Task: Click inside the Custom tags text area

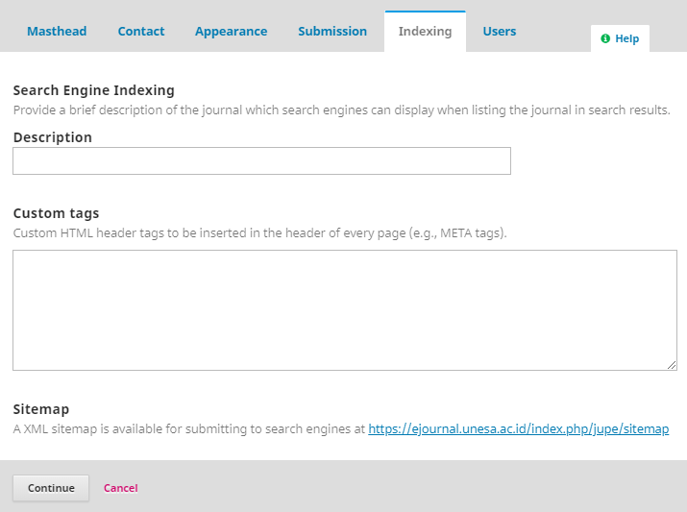Action: coord(344,309)
